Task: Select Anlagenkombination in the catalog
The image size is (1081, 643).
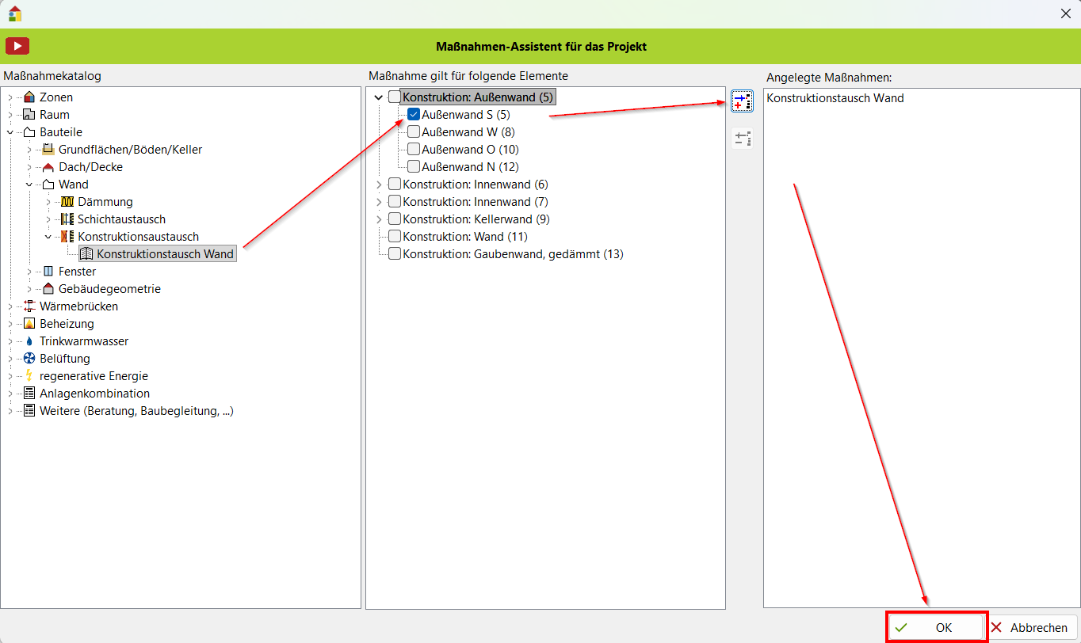Action: pos(94,394)
